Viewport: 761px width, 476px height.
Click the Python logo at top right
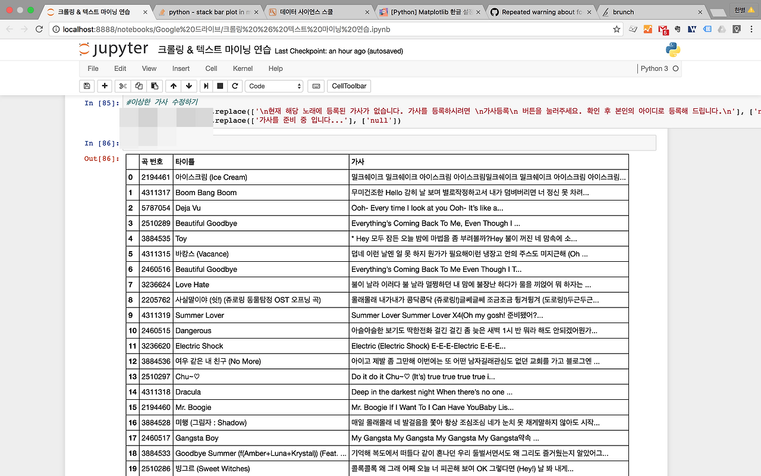pos(673,50)
